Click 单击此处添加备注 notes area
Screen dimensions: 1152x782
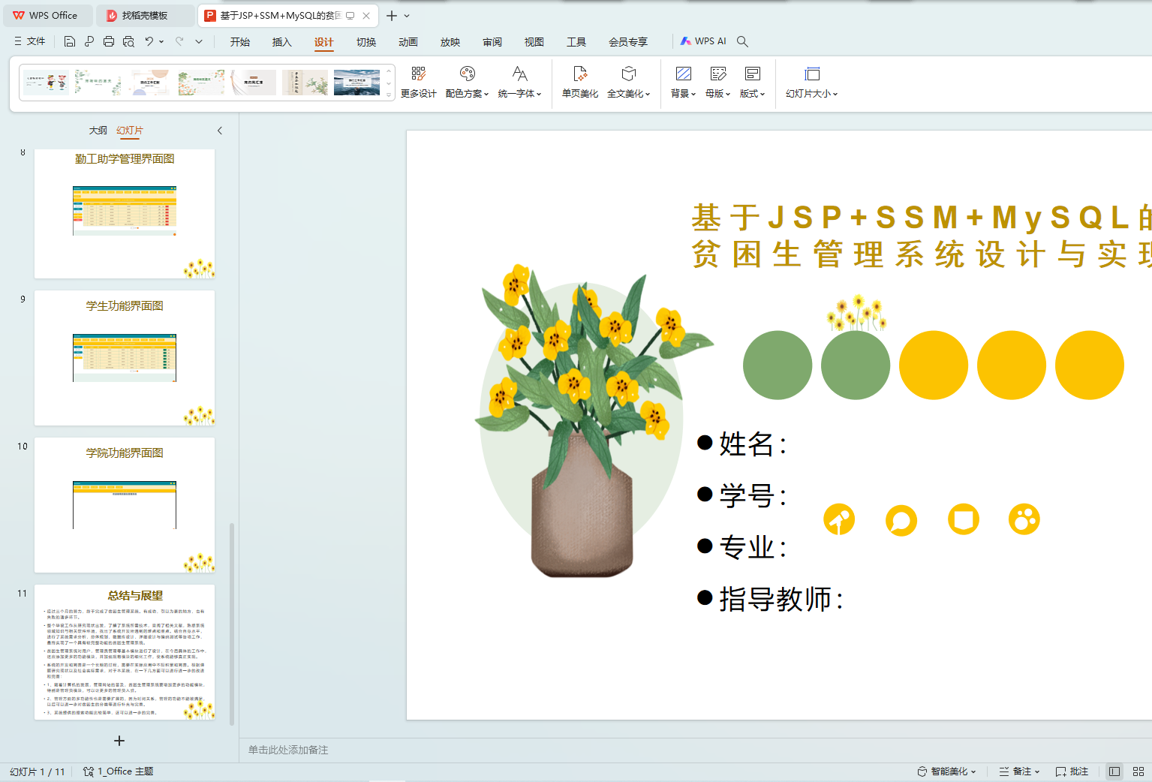288,750
